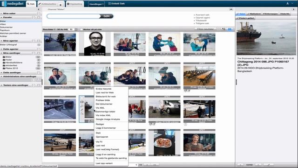Open the Handlinger dropdown menu

(96, 4)
